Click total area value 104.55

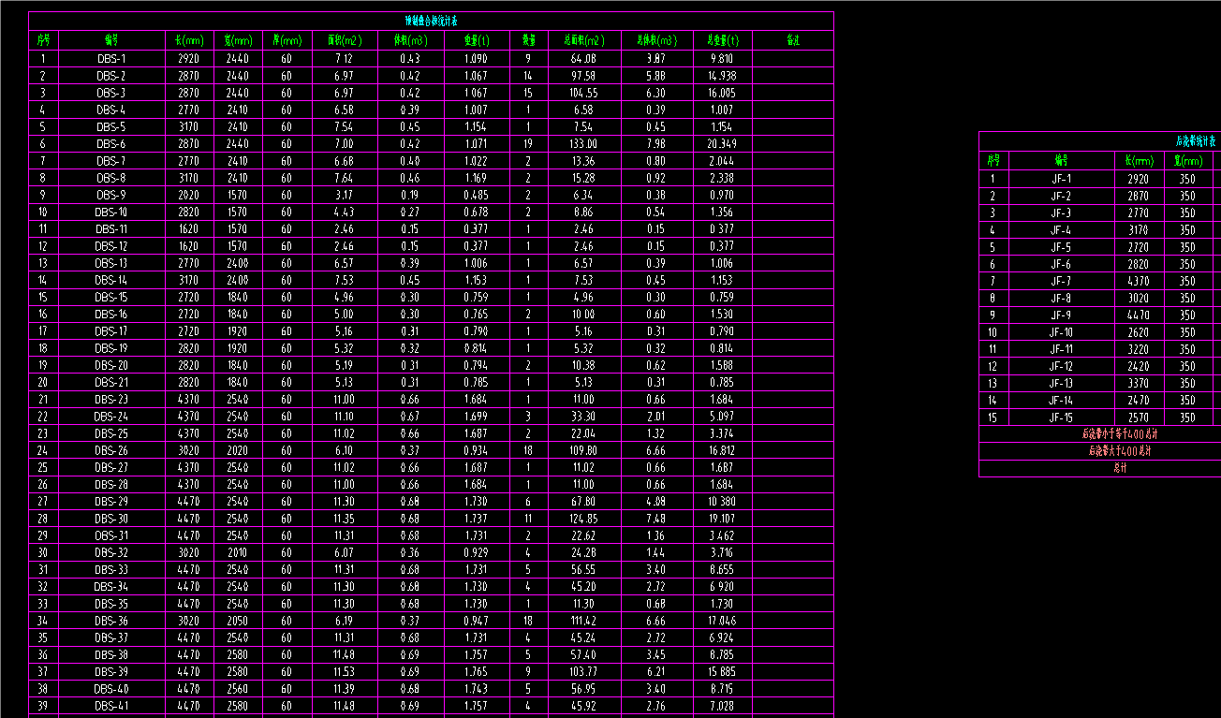583,93
